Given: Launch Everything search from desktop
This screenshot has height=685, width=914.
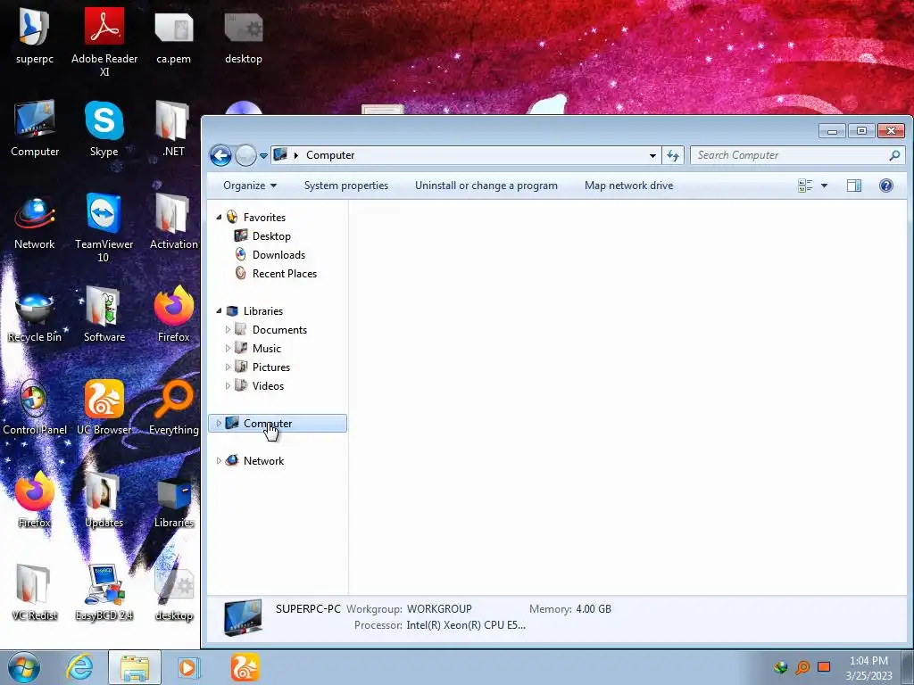Looking at the screenshot, I should tap(174, 407).
